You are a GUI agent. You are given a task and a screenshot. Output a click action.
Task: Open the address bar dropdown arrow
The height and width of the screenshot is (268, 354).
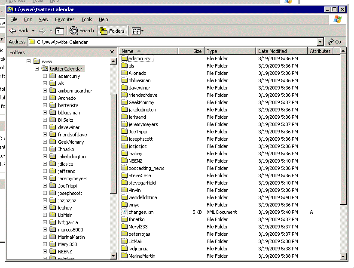320,42
